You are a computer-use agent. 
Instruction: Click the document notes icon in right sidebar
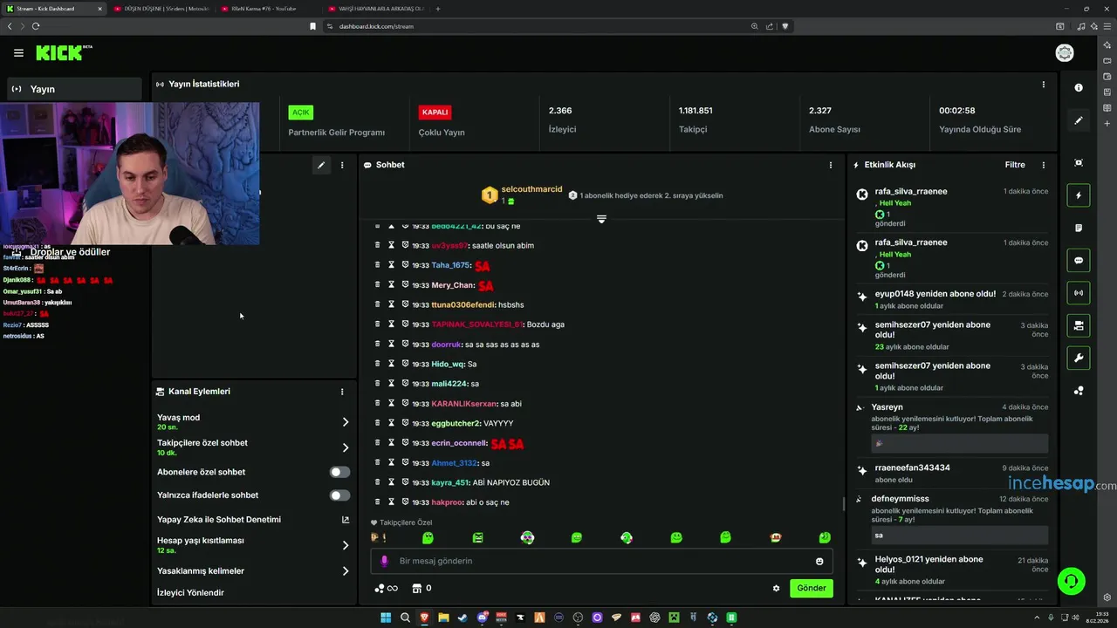(x=1079, y=228)
